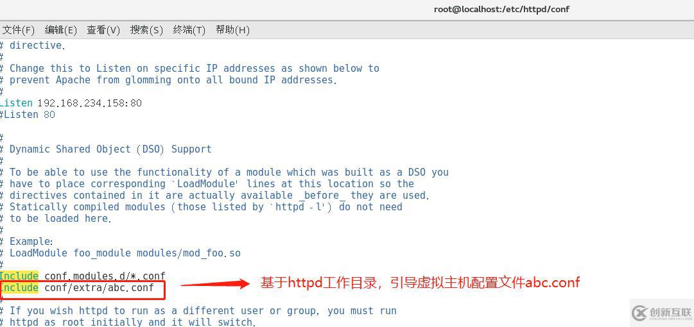Open the 编辑(E) menu

60,30
